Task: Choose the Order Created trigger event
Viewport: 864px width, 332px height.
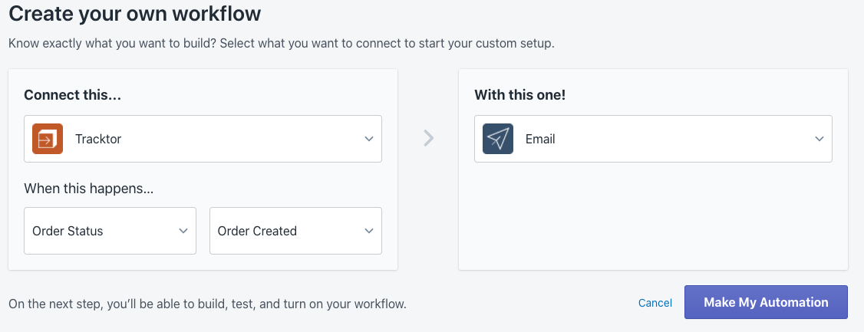Action: (295, 231)
